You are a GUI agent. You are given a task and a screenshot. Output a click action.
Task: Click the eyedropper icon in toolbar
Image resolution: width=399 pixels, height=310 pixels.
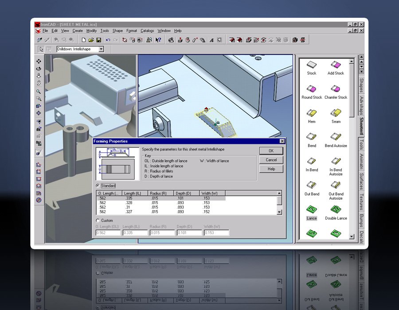(39, 40)
